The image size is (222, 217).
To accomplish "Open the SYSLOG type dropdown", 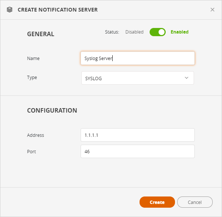I will 138,78.
